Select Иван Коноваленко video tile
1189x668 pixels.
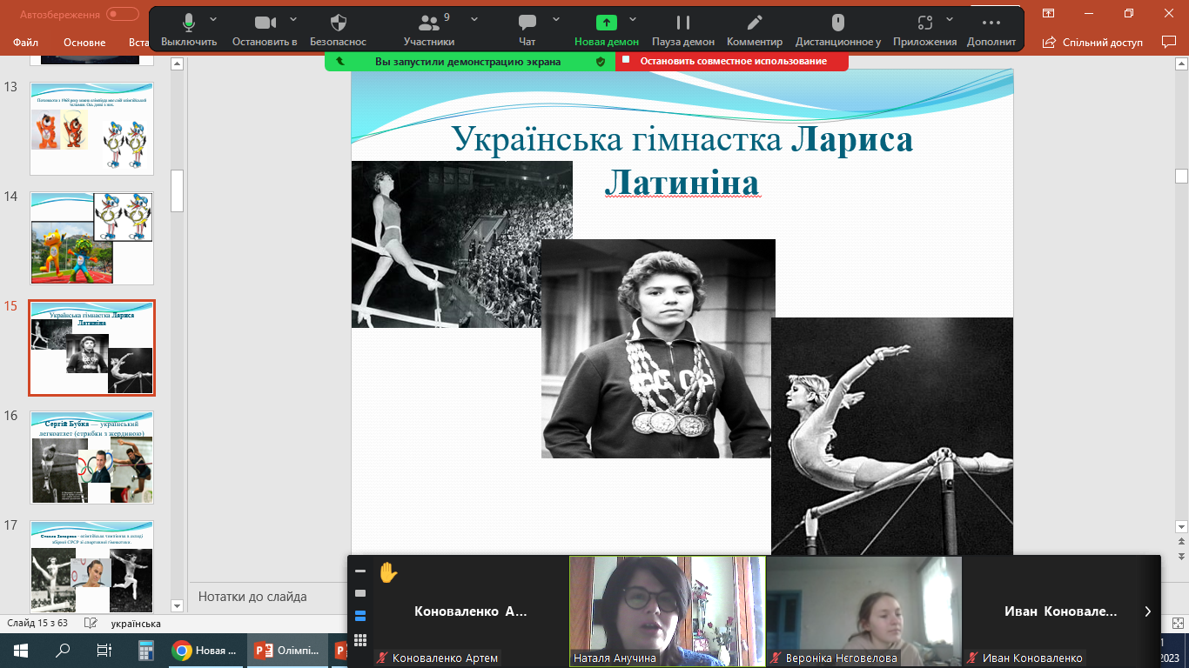pos(1061,611)
